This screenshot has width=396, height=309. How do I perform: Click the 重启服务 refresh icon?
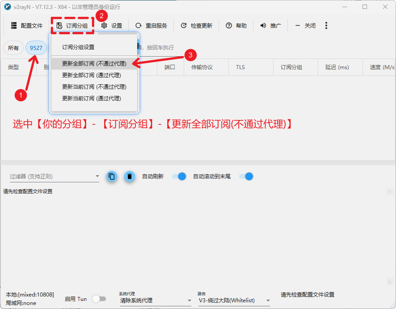[139, 25]
